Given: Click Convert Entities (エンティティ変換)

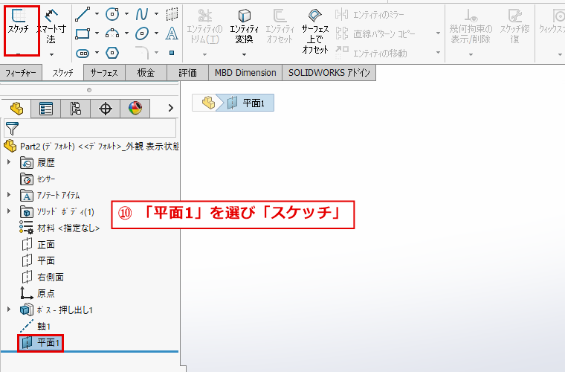Looking at the screenshot, I should pyautogui.click(x=245, y=27).
